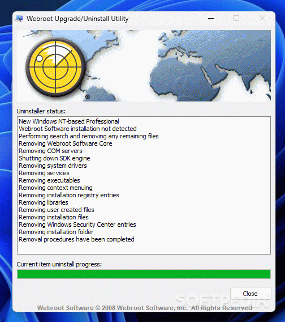Click 'Removing libraries' status line
Viewport: 285px width, 322px height.
(44, 203)
